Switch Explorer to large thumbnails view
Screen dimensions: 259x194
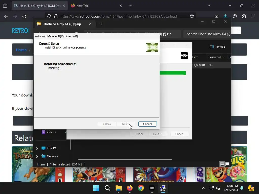[x=227, y=164]
